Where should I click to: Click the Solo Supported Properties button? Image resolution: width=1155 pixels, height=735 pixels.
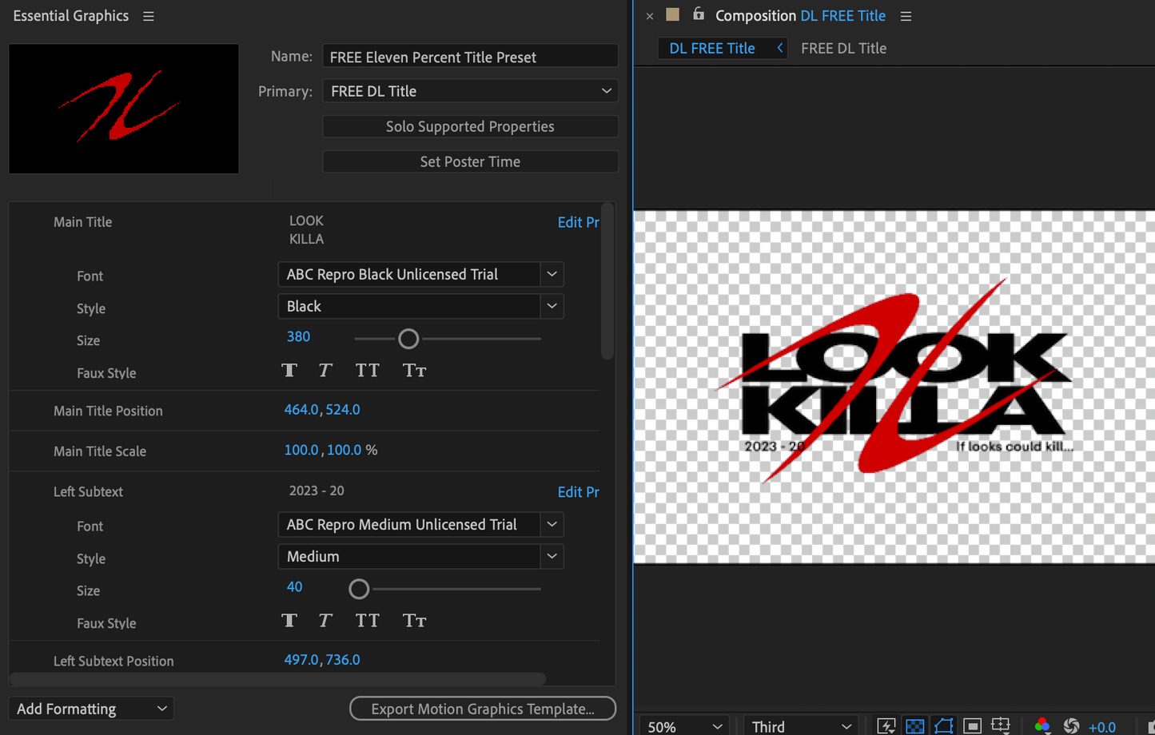click(470, 126)
